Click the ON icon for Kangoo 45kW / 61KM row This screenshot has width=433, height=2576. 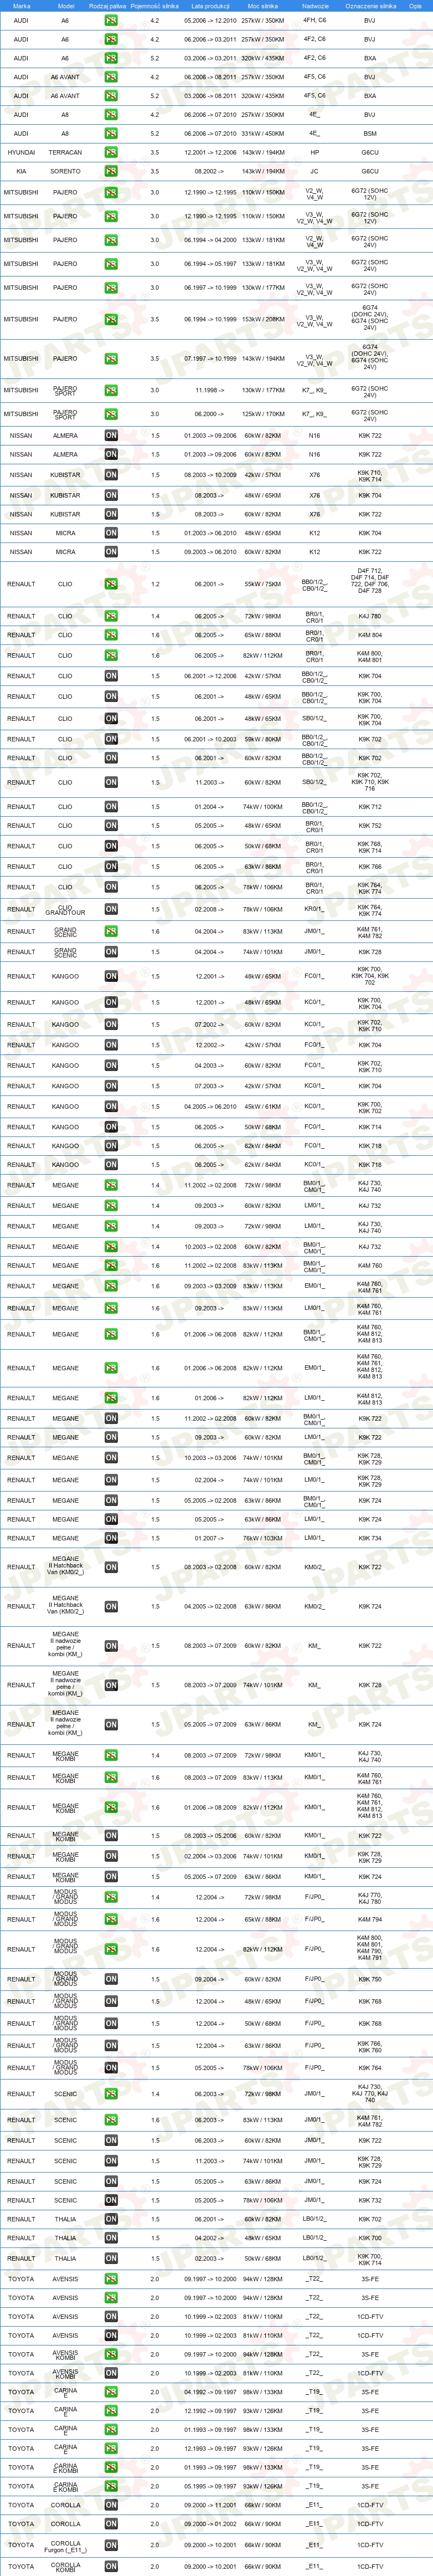pyautogui.click(x=111, y=1106)
